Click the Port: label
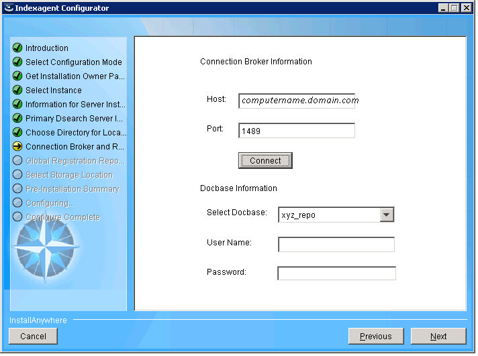The image size is (478, 356). click(x=215, y=129)
